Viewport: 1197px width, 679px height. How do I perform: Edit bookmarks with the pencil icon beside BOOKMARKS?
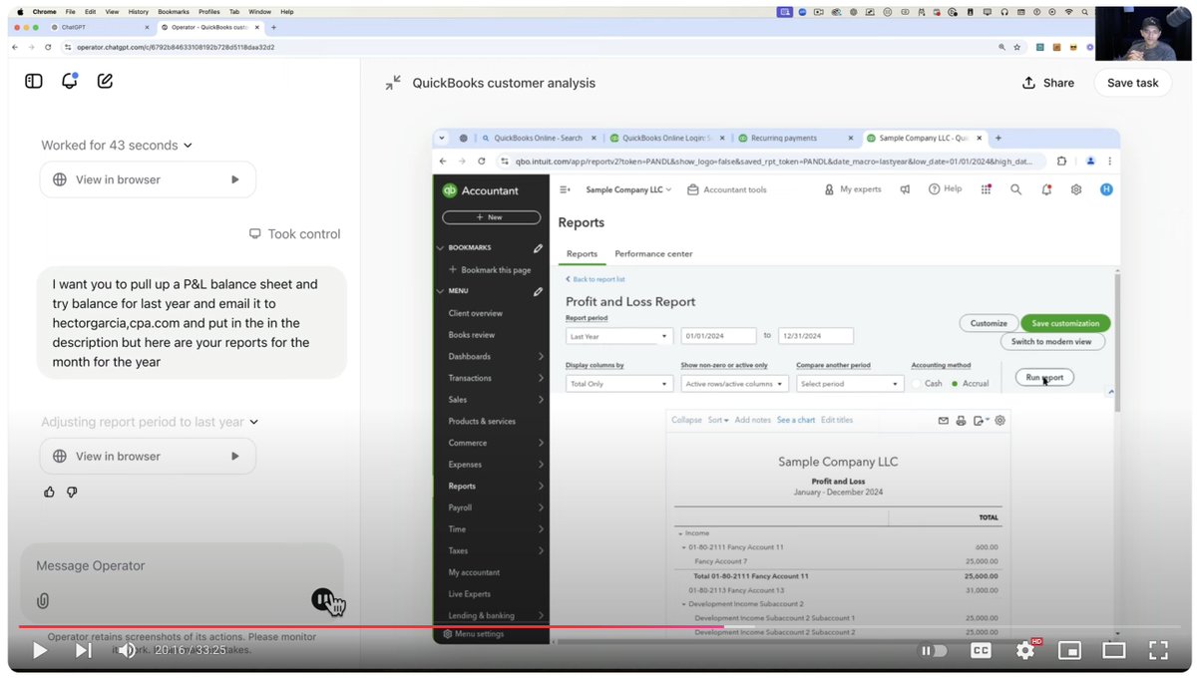[539, 247]
